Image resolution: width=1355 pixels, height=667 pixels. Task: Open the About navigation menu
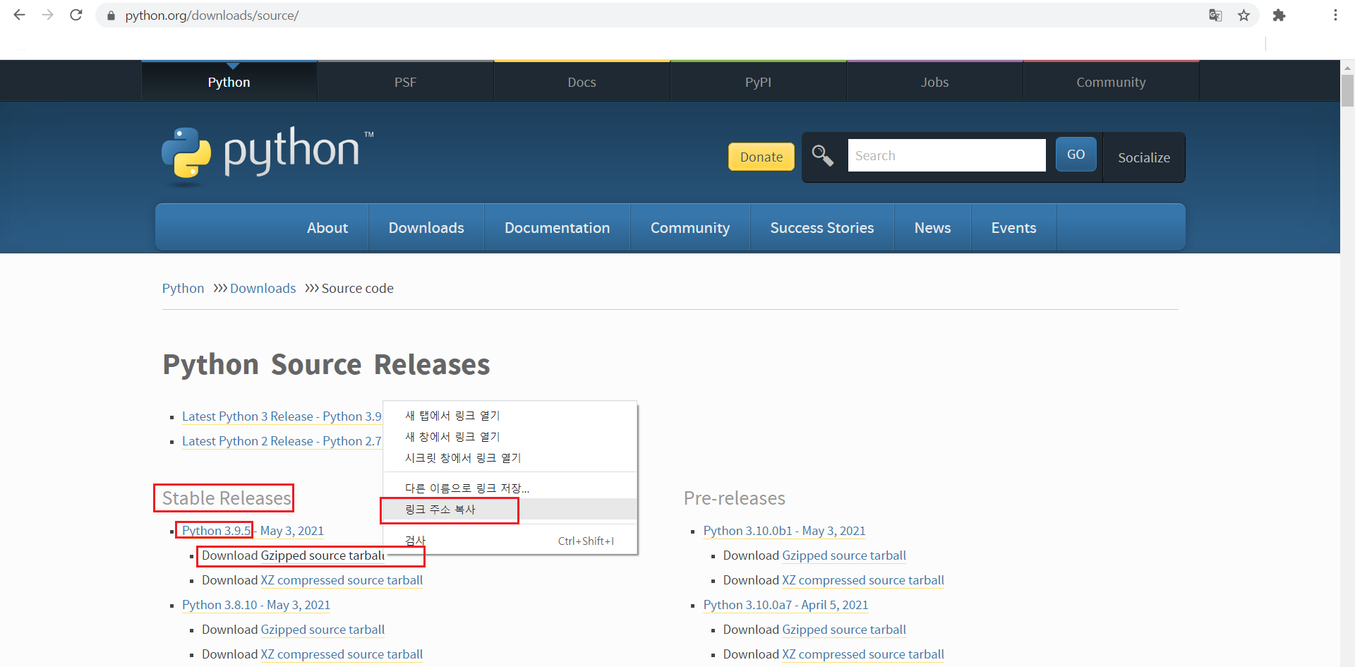click(327, 227)
